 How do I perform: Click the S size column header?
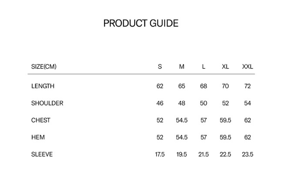[160, 67]
